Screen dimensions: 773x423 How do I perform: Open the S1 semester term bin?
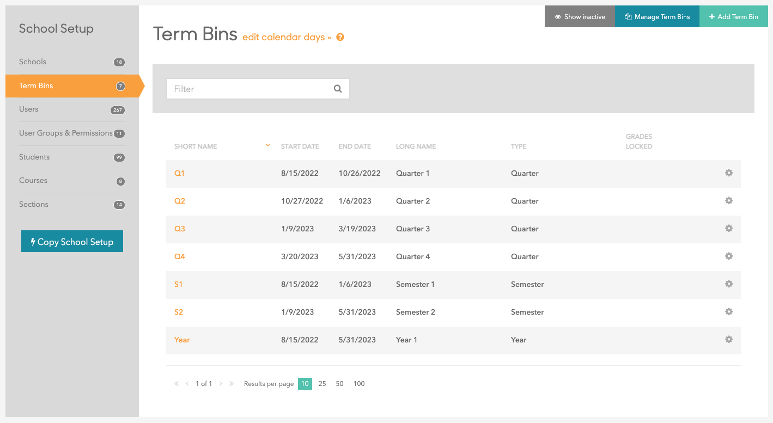click(179, 284)
